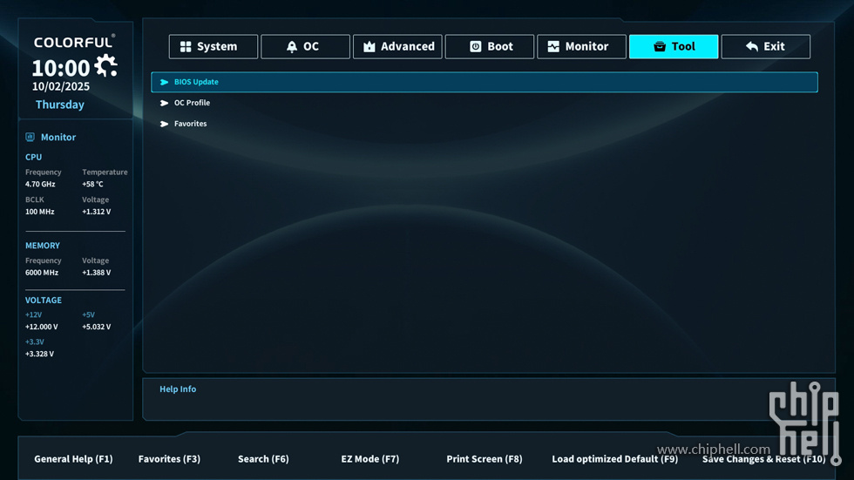Image resolution: width=854 pixels, height=480 pixels.
Task: Select the BIOS Update entry
Action: tap(196, 82)
